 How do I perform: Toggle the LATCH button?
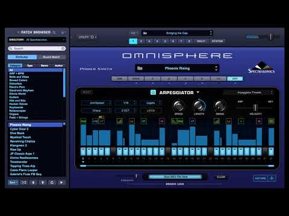pos(151,110)
